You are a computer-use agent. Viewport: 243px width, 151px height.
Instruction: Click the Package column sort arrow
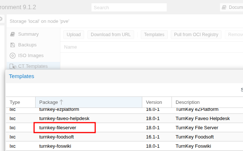pos(61,102)
